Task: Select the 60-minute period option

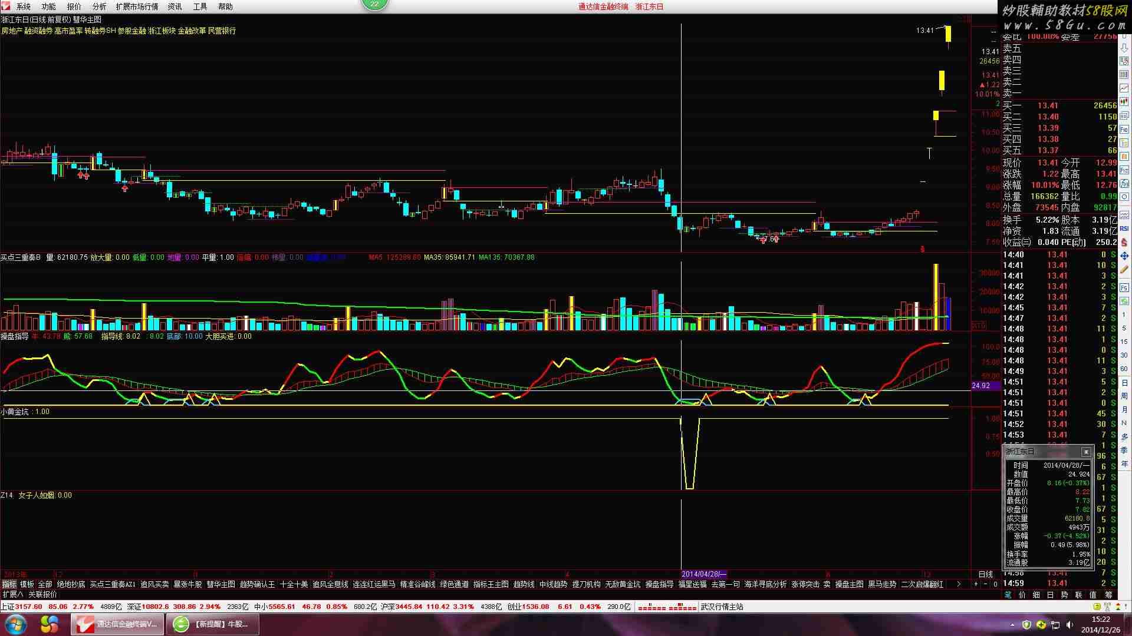Action: (1124, 369)
